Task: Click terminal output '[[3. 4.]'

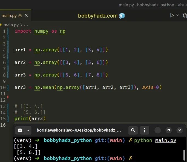Action: pyautogui.click(x=26, y=146)
